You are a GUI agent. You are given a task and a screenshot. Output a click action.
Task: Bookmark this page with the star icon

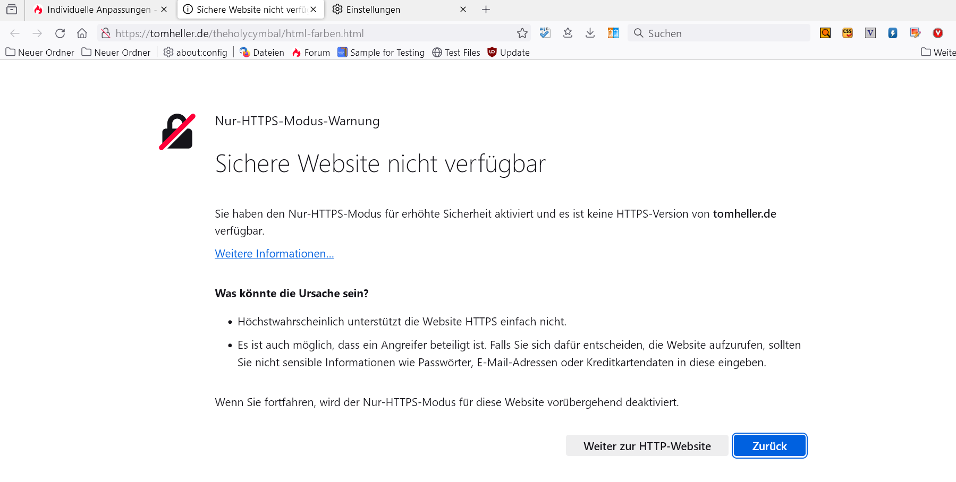click(522, 33)
